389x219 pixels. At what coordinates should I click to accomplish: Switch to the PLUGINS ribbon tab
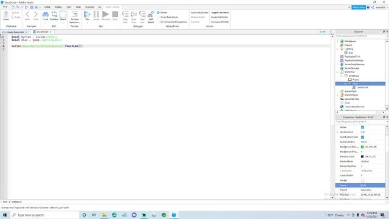coord(89,7)
